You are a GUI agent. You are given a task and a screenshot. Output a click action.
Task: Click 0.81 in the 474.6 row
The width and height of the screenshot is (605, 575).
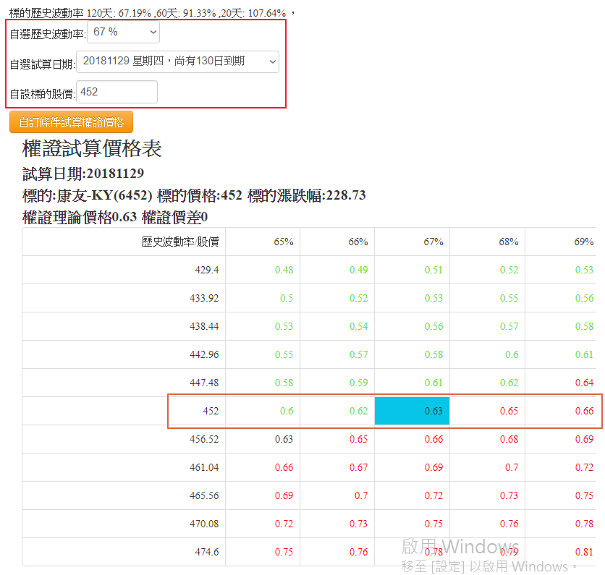(x=584, y=552)
